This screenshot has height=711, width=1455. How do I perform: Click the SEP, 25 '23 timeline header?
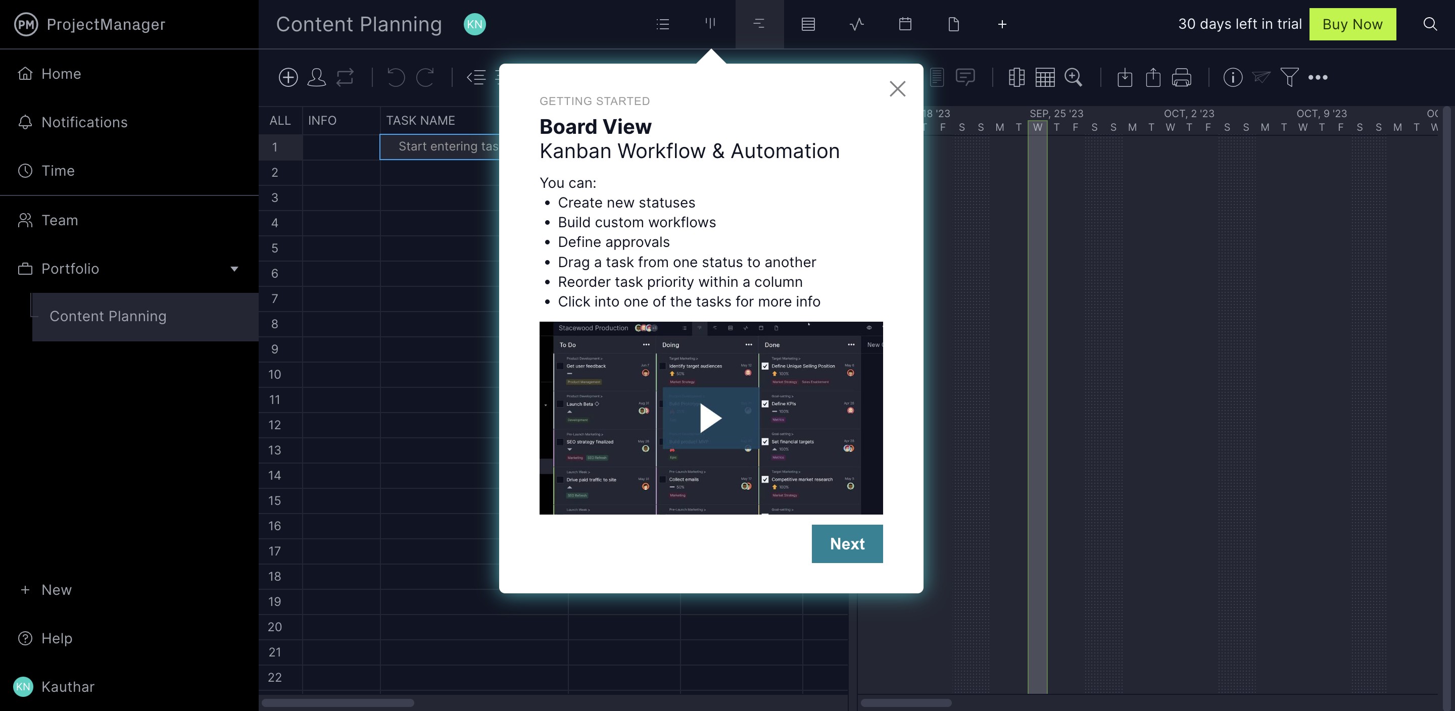(1056, 114)
